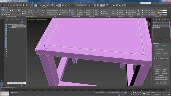This screenshot has height=96, width=171.
Task: Select Vertex sub-object level in Selection rollout
Action: [157, 46]
